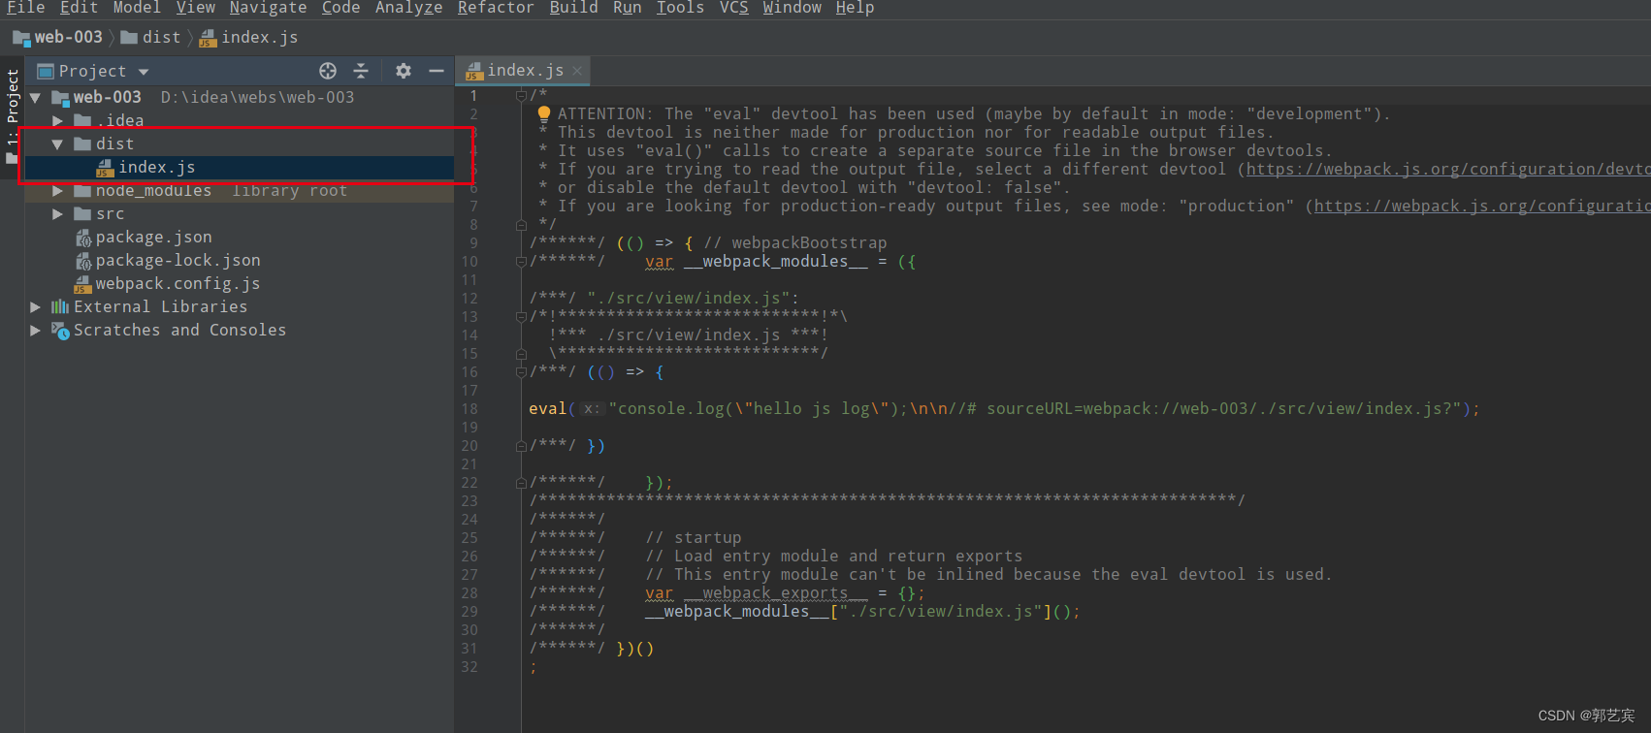Click the Collapse All icon in Project panel
The height and width of the screenshot is (733, 1651).
(361, 71)
